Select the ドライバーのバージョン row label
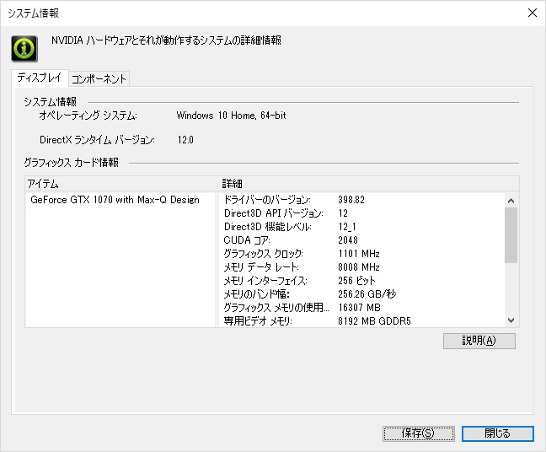This screenshot has width=546, height=452. [267, 200]
